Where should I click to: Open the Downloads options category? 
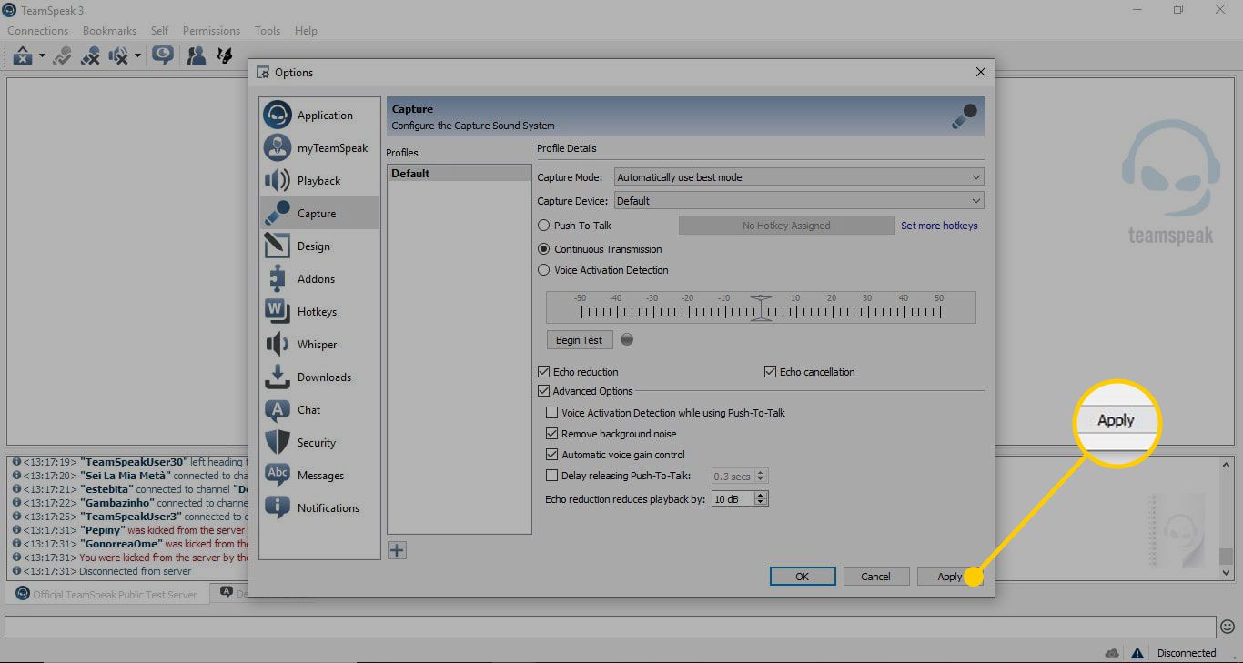tap(319, 377)
